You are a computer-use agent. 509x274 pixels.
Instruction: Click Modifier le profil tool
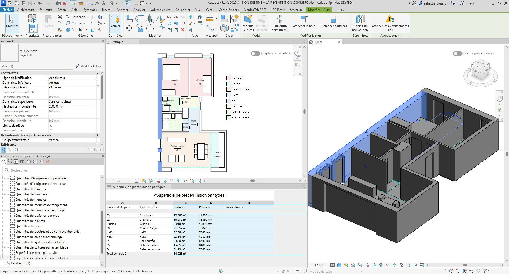click(x=248, y=23)
